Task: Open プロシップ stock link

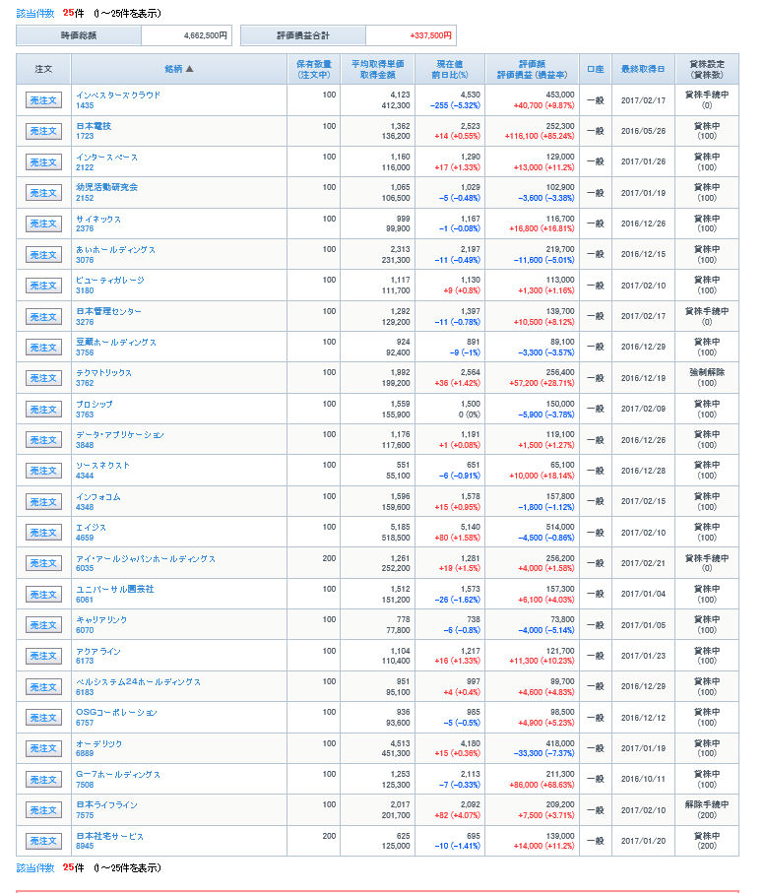Action: pyautogui.click(x=94, y=404)
